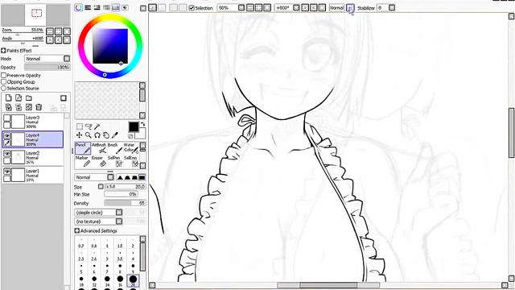
Task: Toggle the RGB slider panel
Action: [x=88, y=7]
